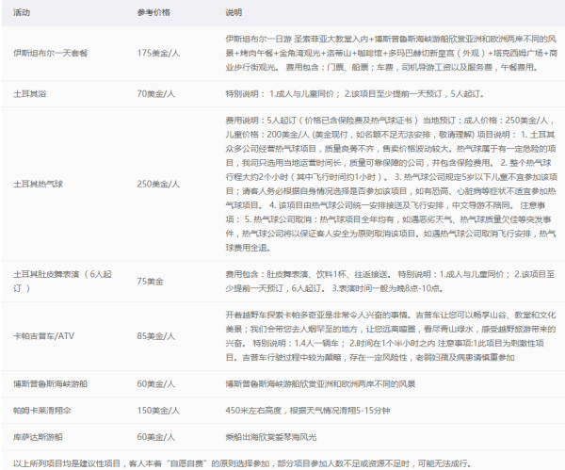Click the 参考价格 column header

click(153, 12)
